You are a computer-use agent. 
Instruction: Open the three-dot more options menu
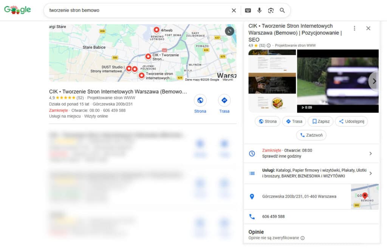click(354, 28)
